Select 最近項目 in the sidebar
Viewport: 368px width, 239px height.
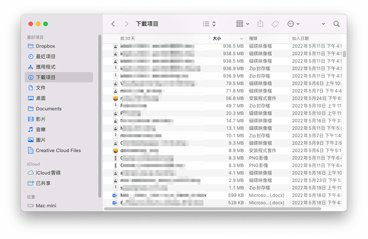click(x=59, y=56)
